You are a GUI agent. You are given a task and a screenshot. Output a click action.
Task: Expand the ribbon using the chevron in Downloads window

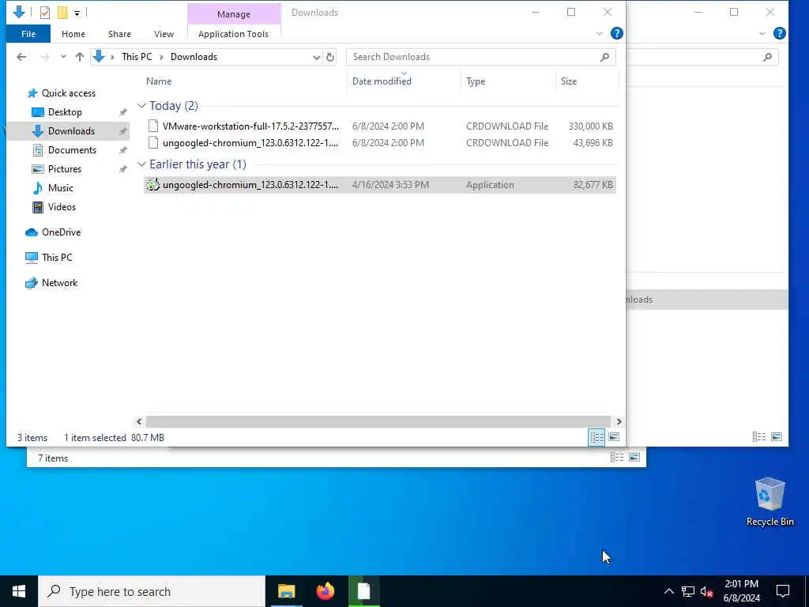click(599, 33)
